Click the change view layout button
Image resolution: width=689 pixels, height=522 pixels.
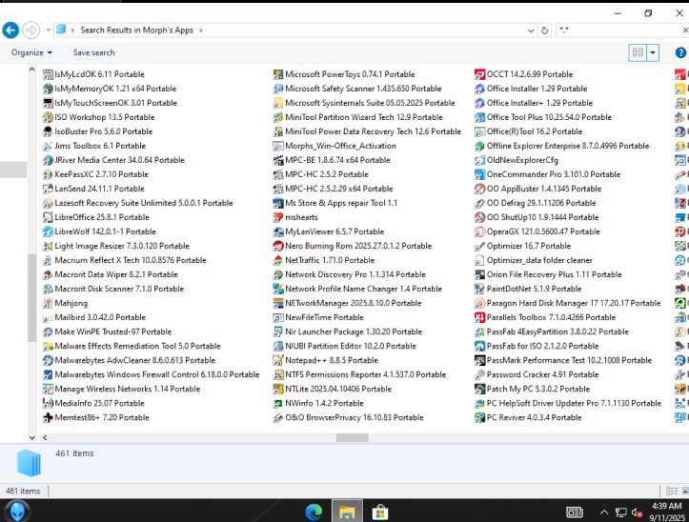[x=638, y=53]
